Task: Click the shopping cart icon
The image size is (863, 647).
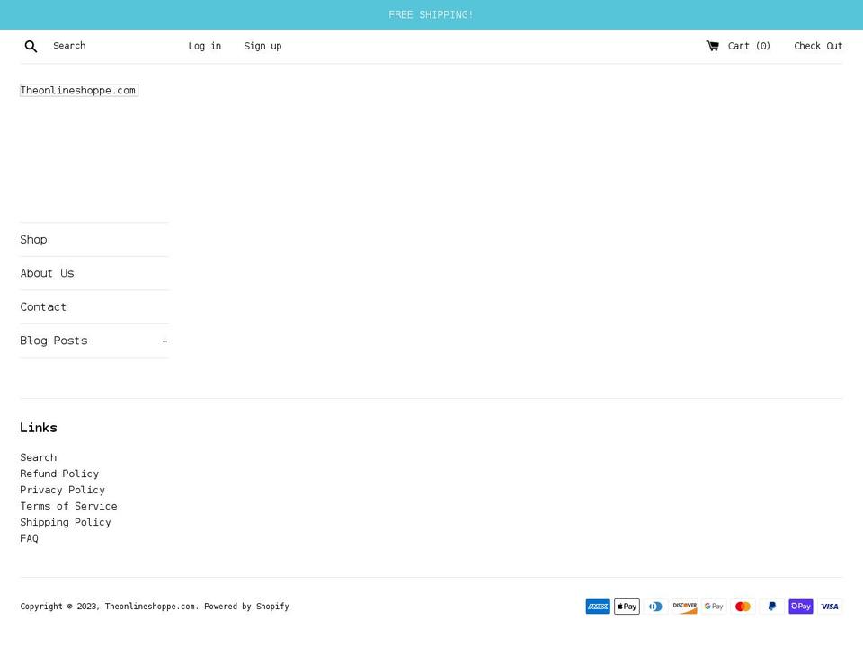Action: [712, 46]
